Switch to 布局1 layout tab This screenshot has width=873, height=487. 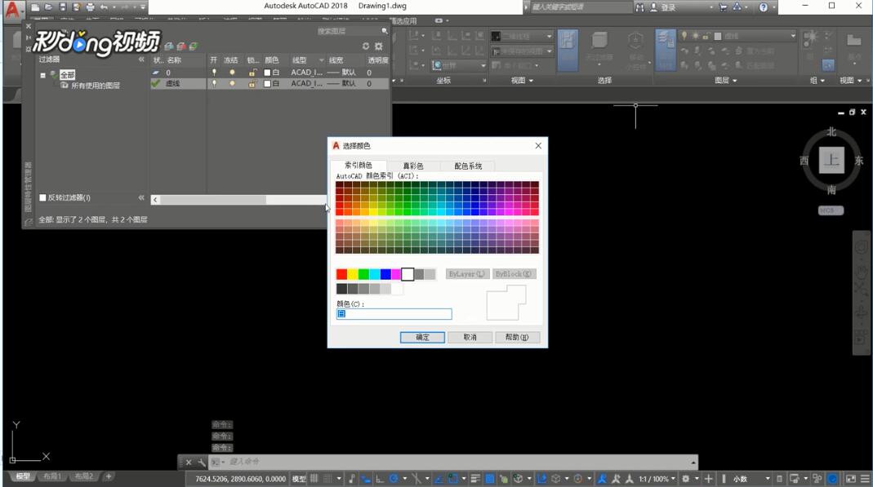(x=52, y=476)
